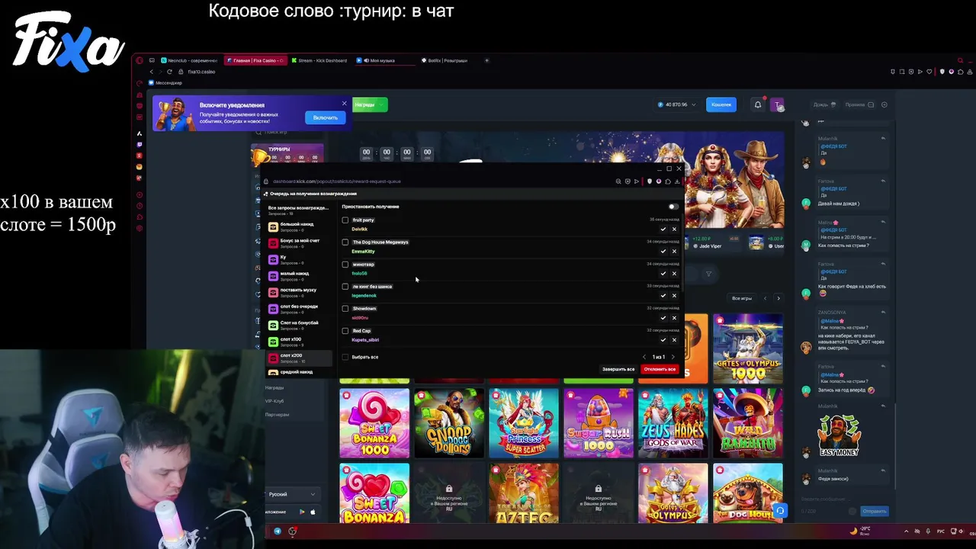Reject The Dog House Megaways request with its X

674,251
